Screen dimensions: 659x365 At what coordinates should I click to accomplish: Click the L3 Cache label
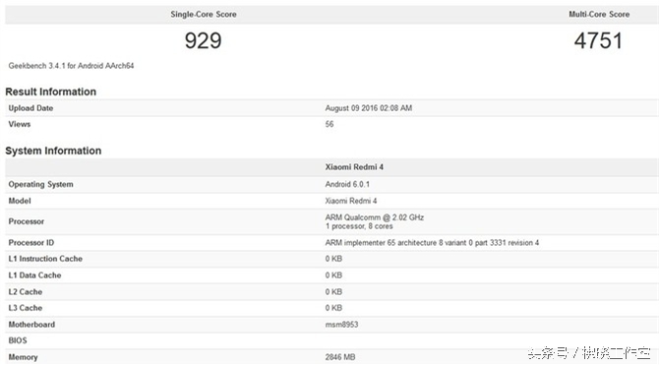pyautogui.click(x=26, y=308)
